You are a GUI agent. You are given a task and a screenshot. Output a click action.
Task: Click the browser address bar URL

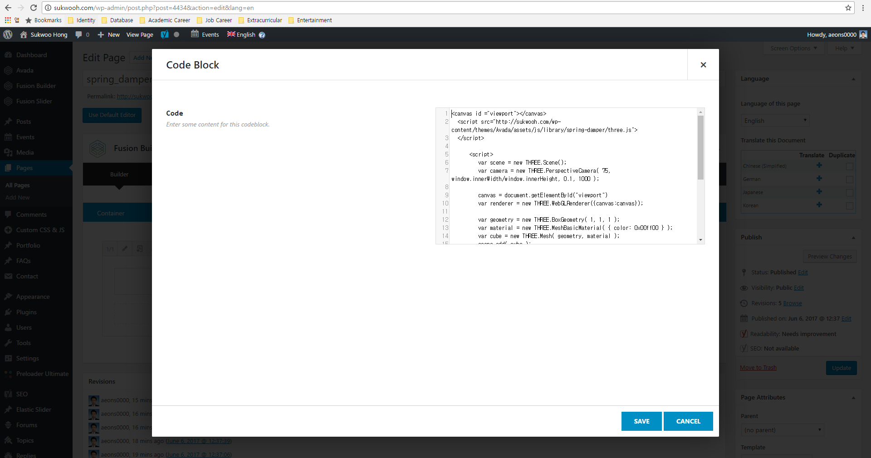154,8
